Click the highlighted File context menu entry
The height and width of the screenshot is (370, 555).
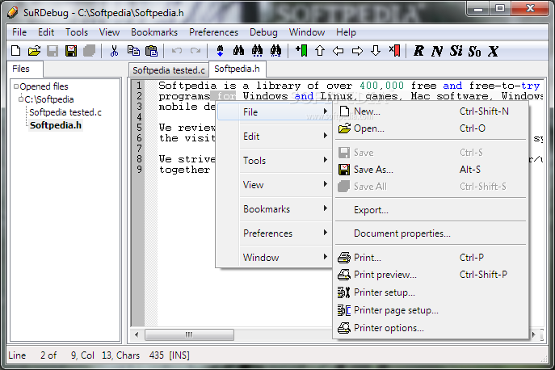point(275,111)
